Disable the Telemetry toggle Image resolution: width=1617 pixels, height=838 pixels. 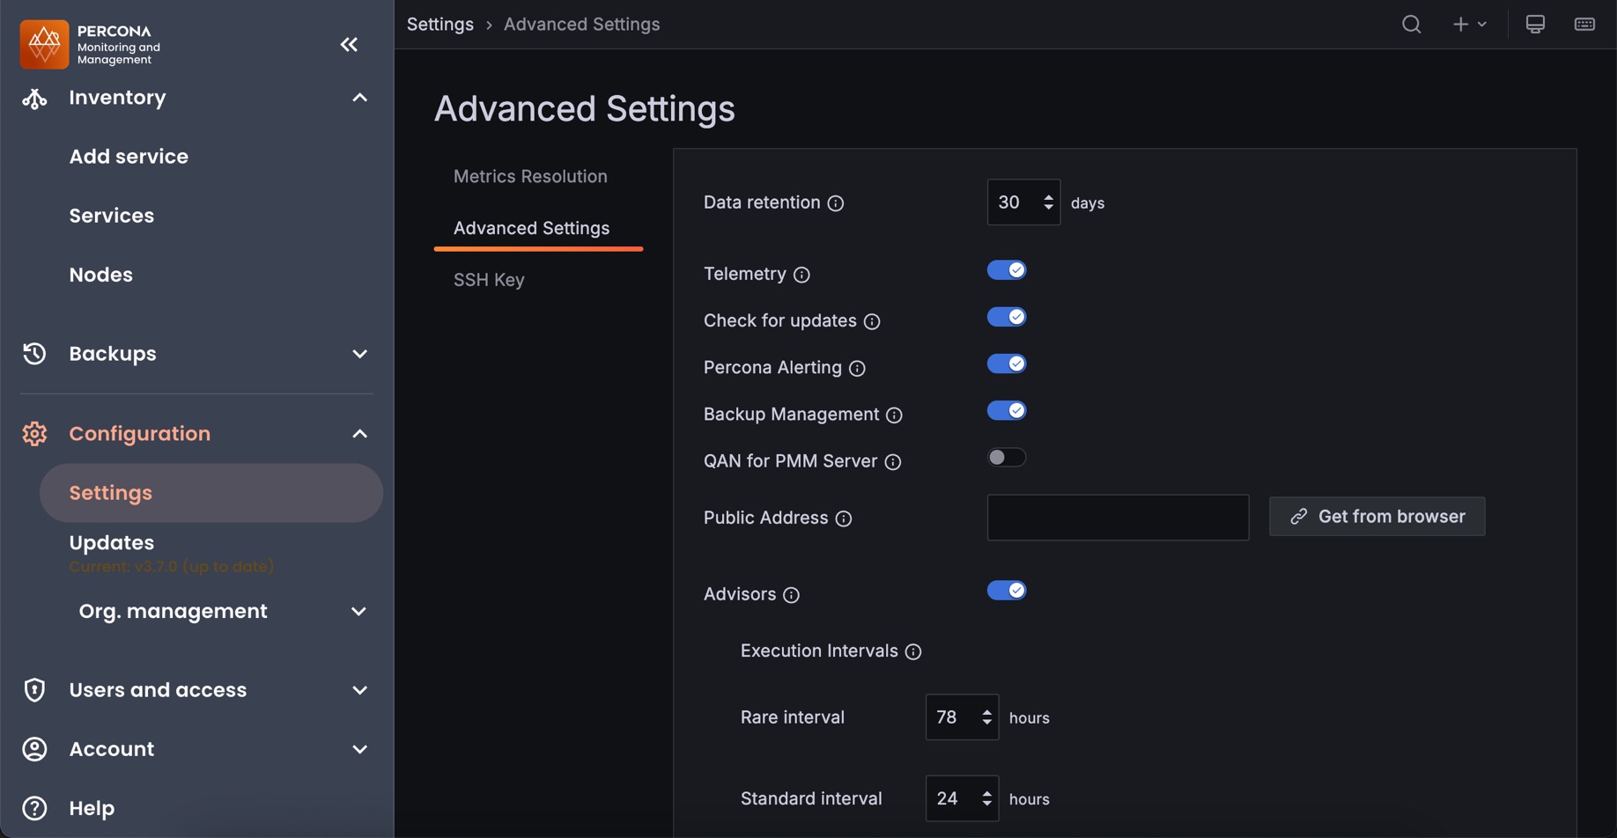[1006, 270]
